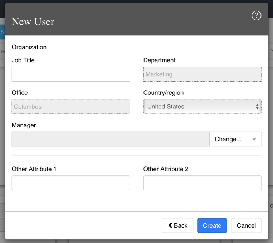Click the Change... button for Manager
273x243 pixels.
[228, 139]
